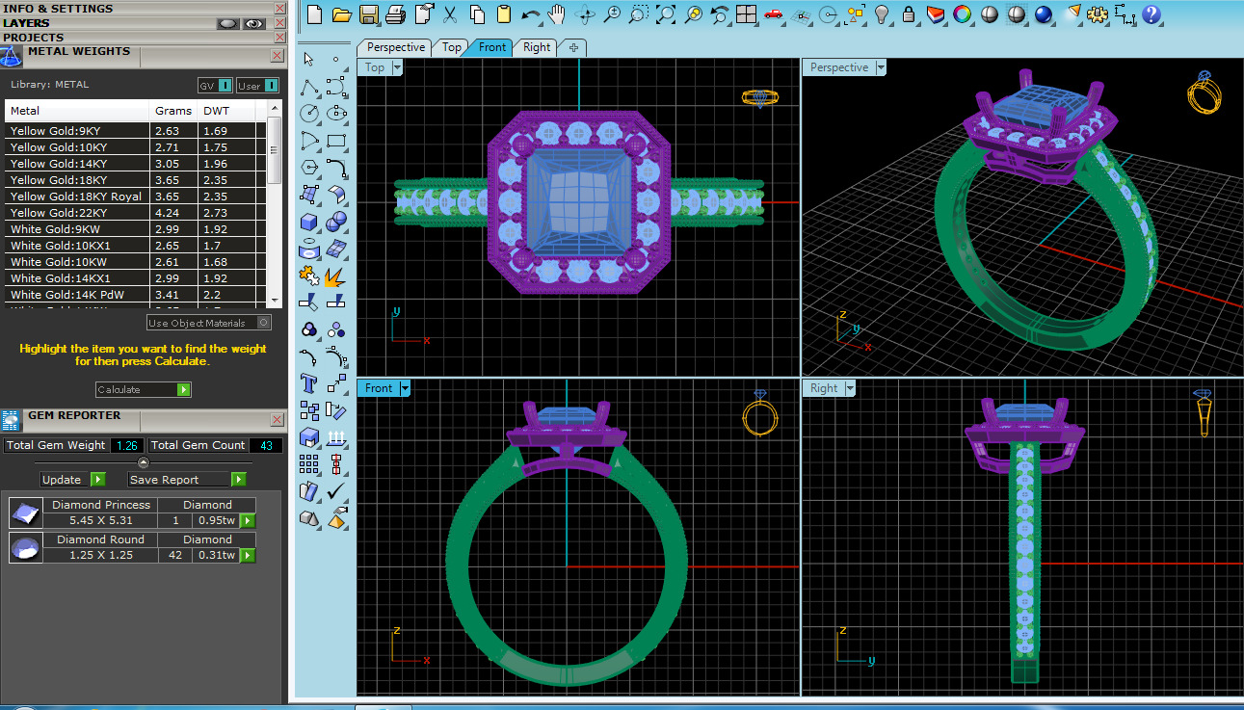
Task: Open the light bulb toolbar icon
Action: [x=881, y=14]
